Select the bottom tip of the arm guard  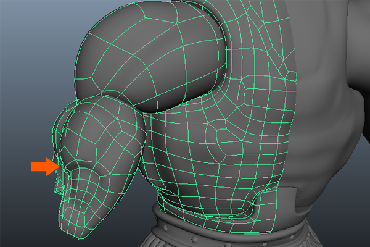(x=77, y=227)
